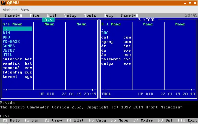Select xgrep com file
The image size is (198, 124).
pos(116,42)
